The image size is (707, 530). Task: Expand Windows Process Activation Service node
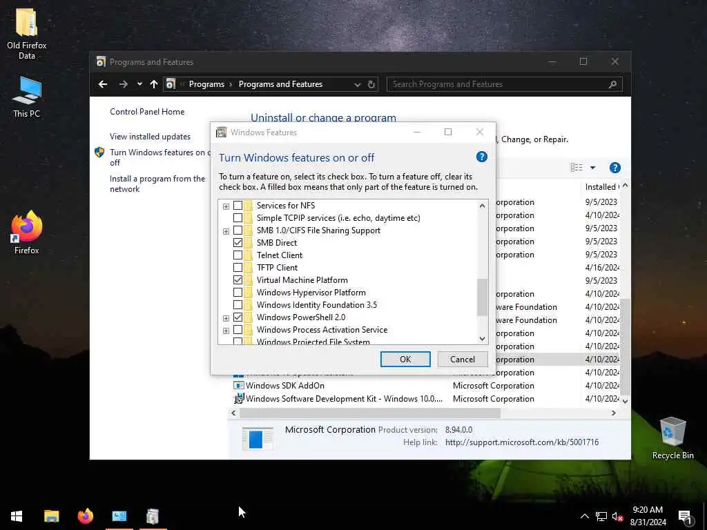[226, 331]
